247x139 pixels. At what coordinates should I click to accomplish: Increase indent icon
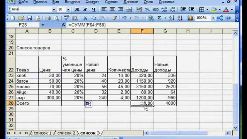tap(191, 9)
